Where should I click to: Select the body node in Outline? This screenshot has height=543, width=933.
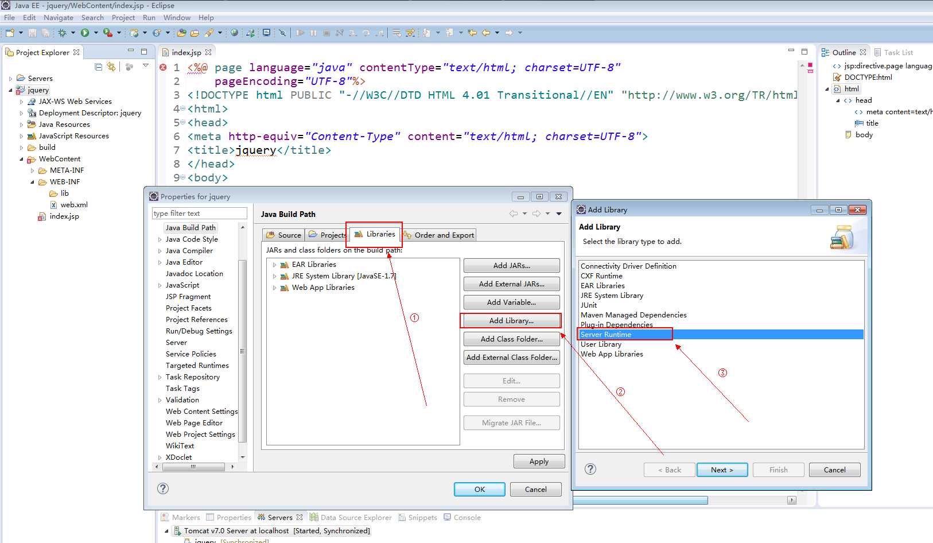pos(859,135)
